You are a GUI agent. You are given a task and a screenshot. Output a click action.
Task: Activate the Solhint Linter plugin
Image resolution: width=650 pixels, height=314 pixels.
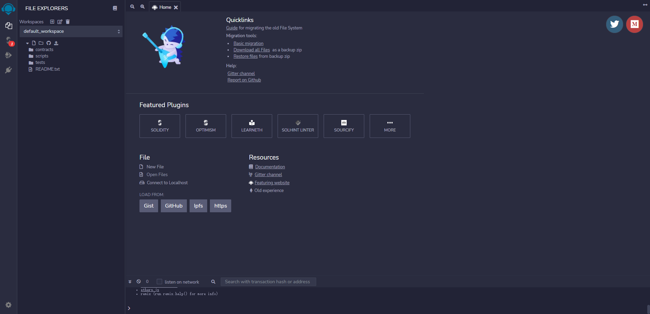click(x=298, y=126)
